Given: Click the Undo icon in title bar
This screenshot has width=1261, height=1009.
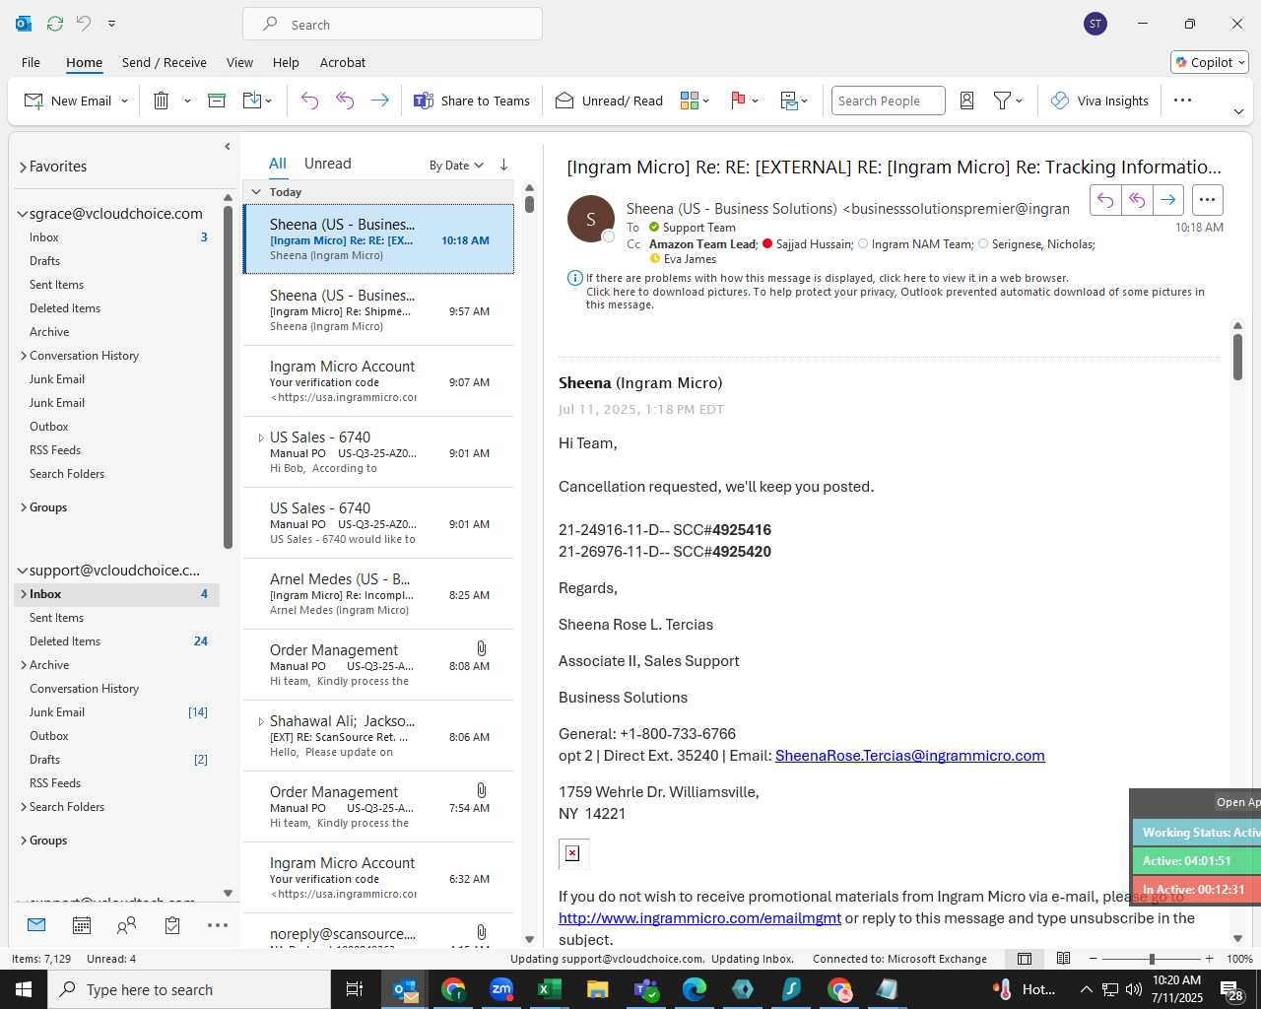Looking at the screenshot, I should point(84,24).
